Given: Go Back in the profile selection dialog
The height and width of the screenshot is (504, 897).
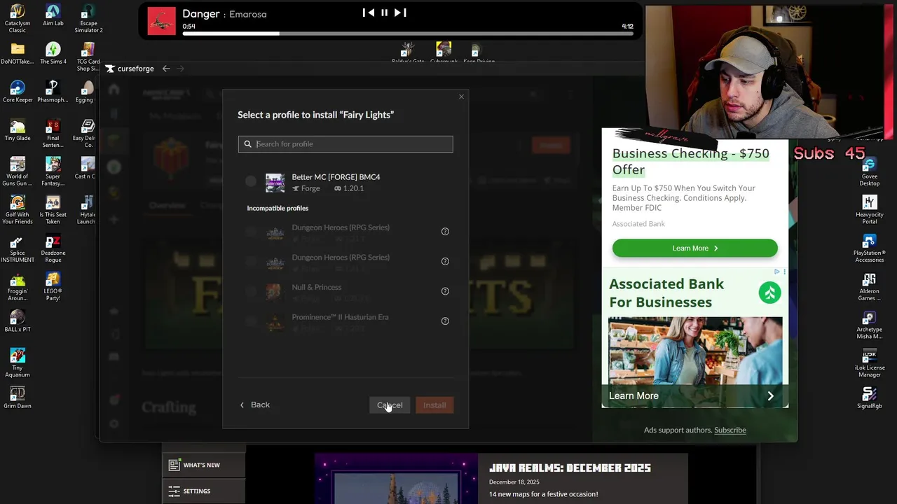Looking at the screenshot, I should pyautogui.click(x=254, y=405).
